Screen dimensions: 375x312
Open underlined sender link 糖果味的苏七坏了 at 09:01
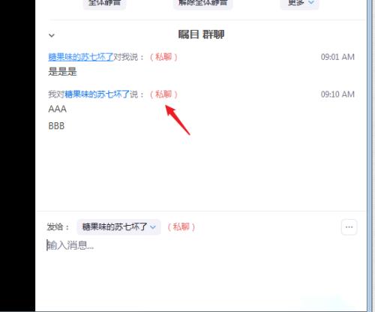point(81,57)
